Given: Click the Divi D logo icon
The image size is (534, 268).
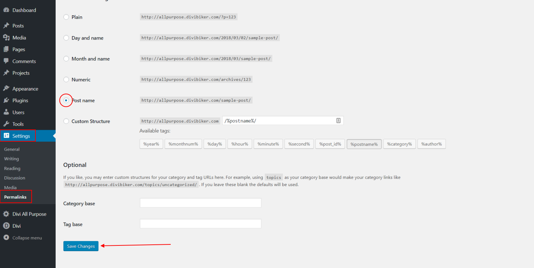Looking at the screenshot, I should 6,226.
